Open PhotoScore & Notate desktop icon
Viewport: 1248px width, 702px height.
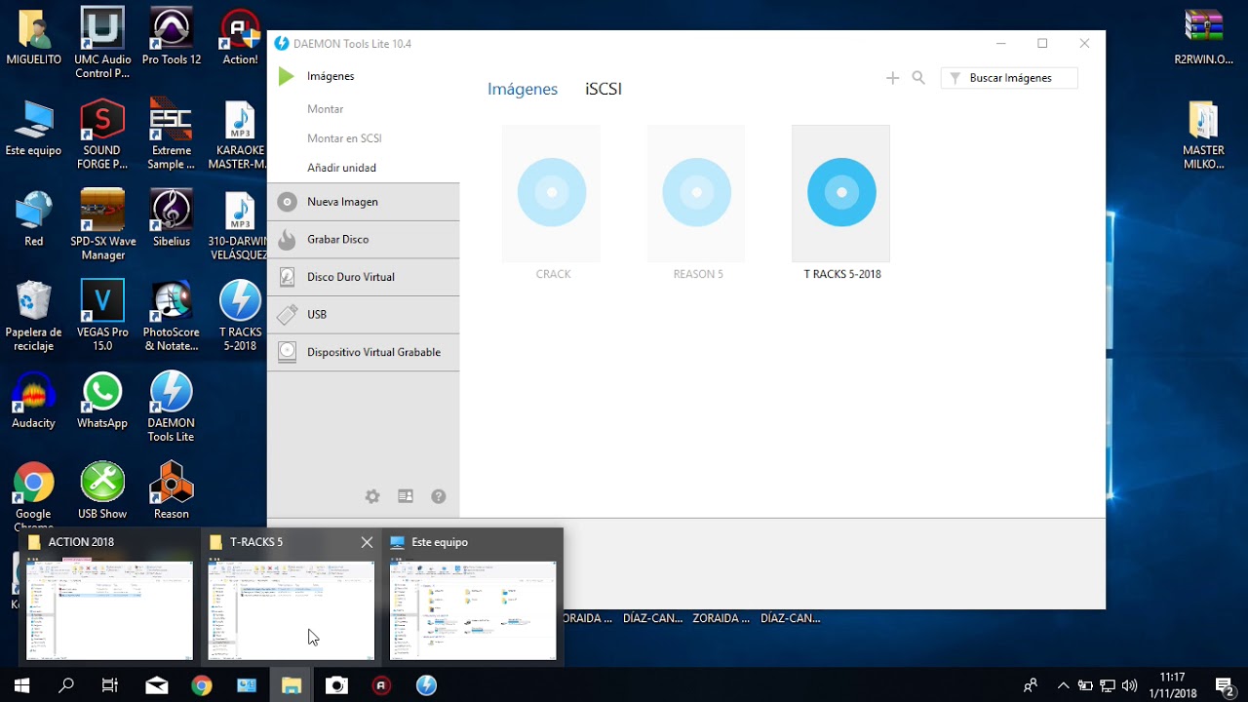click(172, 315)
